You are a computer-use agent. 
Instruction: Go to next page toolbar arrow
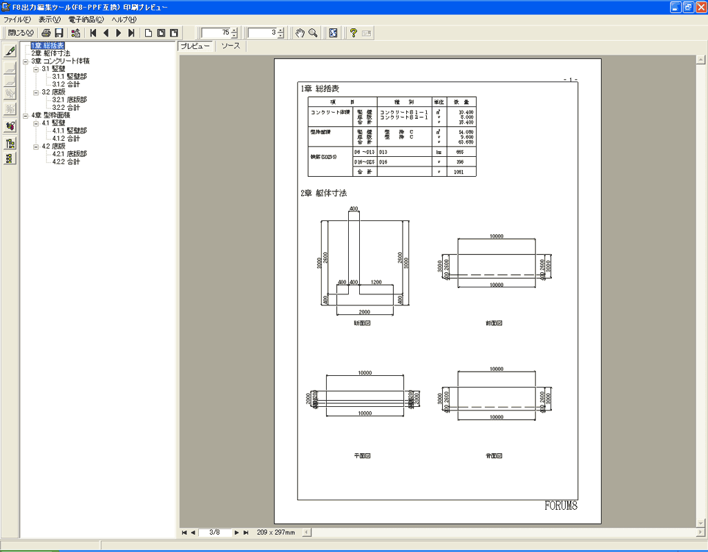(x=119, y=33)
